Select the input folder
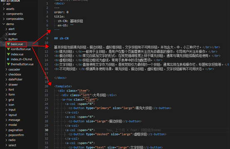Screen dimensions: 230x149 [12, 110]
